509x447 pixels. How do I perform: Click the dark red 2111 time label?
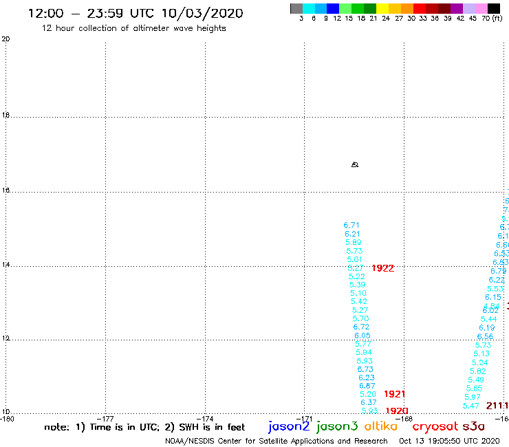coord(497,406)
